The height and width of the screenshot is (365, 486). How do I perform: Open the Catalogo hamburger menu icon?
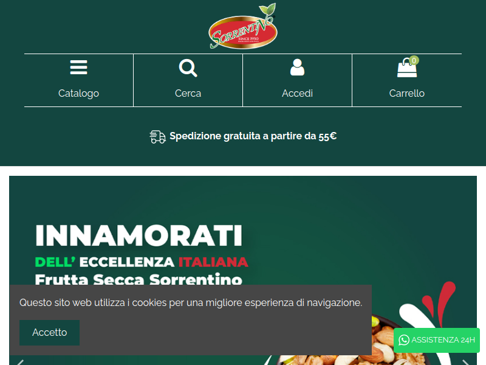(x=79, y=68)
